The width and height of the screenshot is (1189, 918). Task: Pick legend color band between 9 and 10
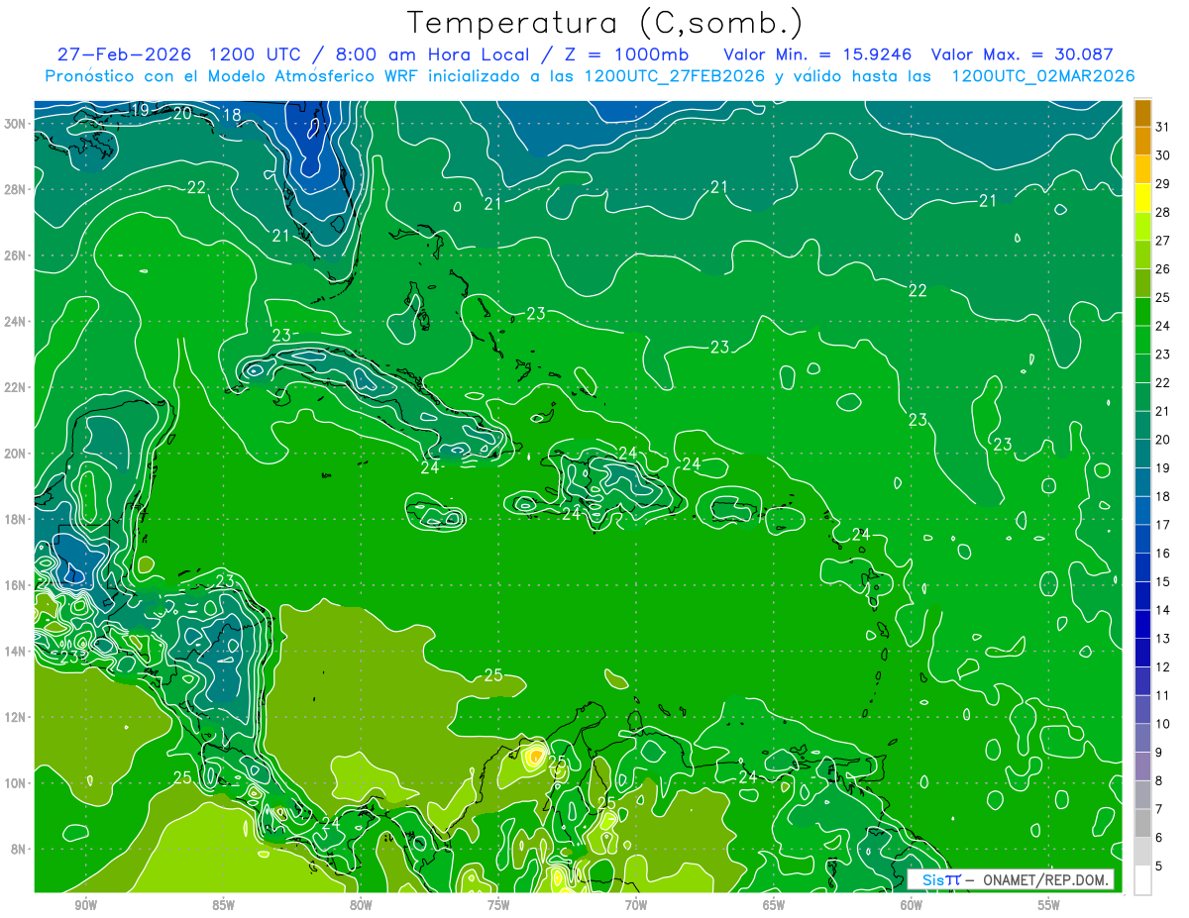point(1142,739)
